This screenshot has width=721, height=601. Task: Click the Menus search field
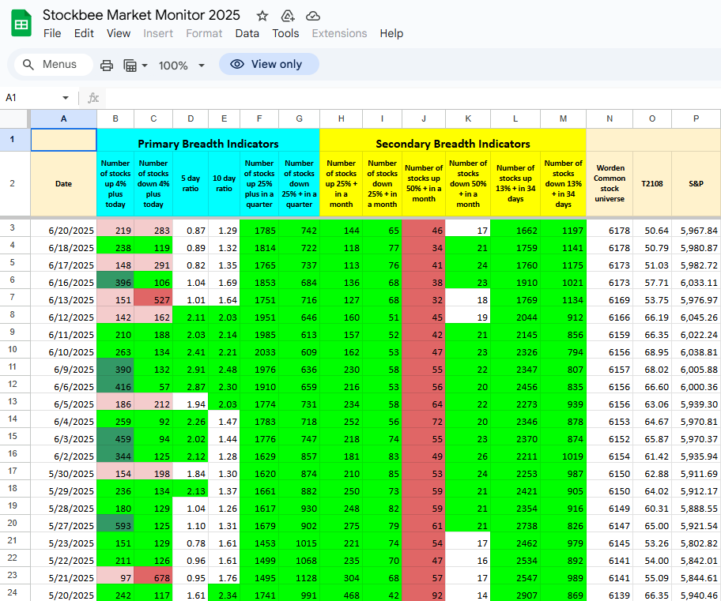[x=53, y=65]
